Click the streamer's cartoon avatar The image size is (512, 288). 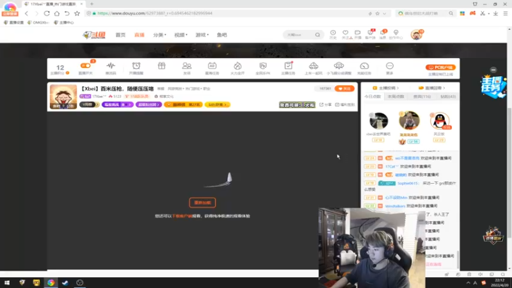coord(63,97)
